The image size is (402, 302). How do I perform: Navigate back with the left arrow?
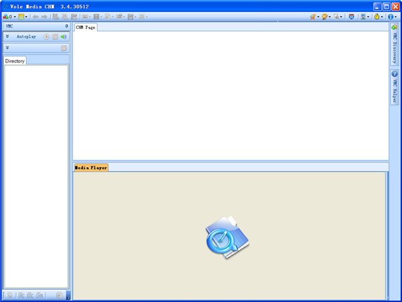point(36,17)
